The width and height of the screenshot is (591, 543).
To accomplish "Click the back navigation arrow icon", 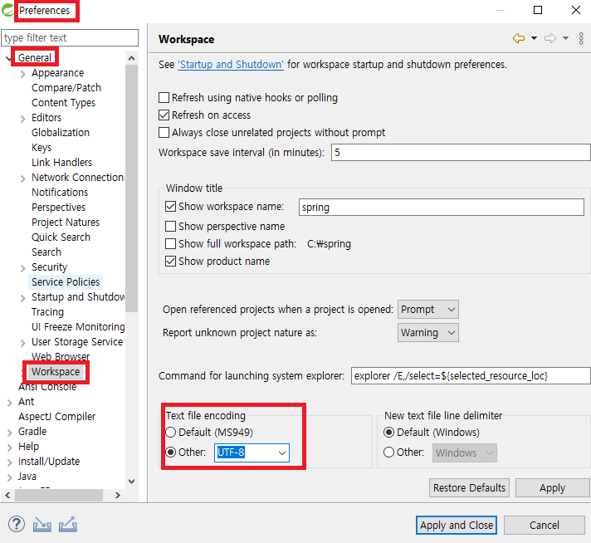I will [519, 38].
